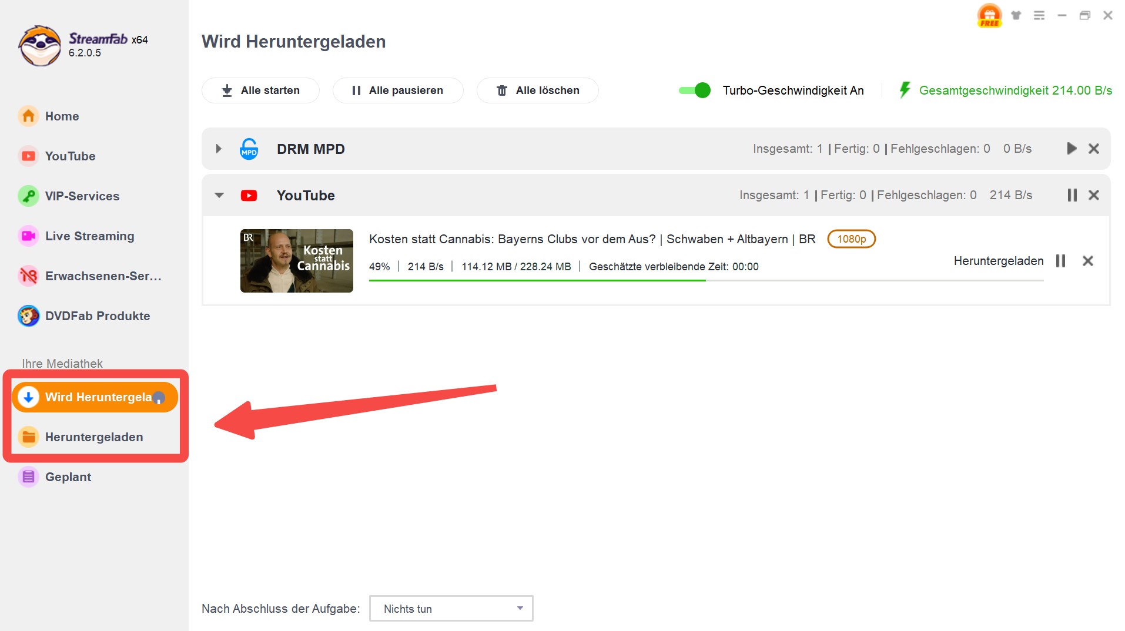Click the pink Live Streaming camera icon
Screen dimensions: 1125x631
point(28,236)
